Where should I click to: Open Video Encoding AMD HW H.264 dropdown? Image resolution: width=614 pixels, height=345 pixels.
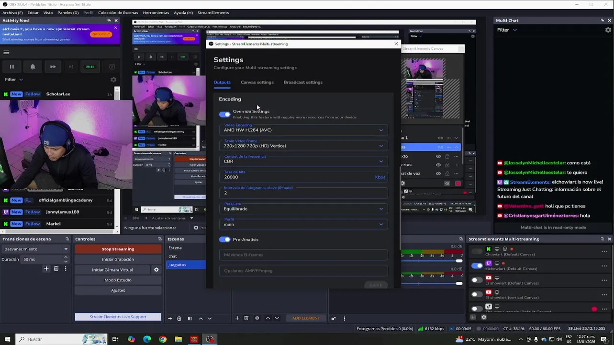coord(303,129)
